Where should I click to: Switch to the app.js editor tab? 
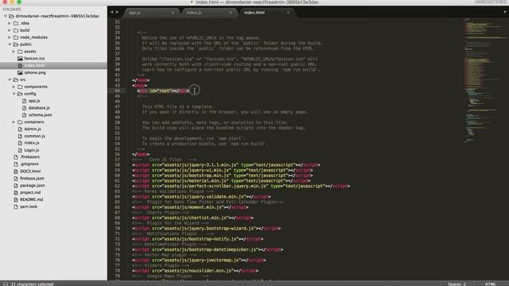tap(150, 13)
